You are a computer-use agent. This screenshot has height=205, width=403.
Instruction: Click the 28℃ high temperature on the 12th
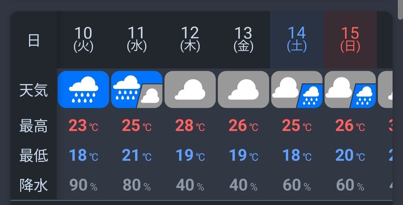[190, 126]
